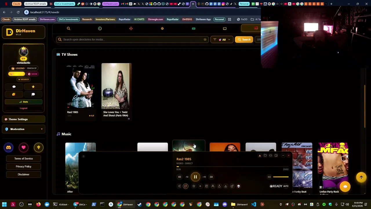Click the search magnifier tab icon
Viewport: 371px width, 209px height.
tap(68, 28)
